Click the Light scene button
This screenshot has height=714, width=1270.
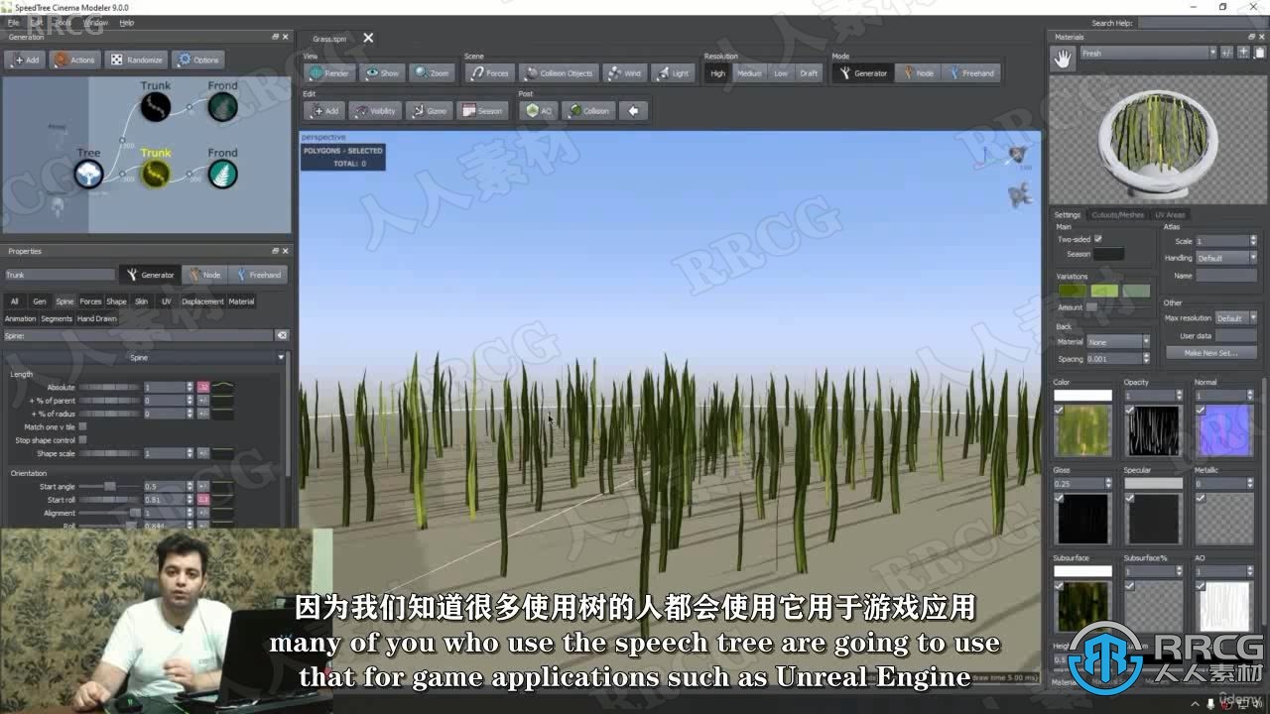(672, 73)
